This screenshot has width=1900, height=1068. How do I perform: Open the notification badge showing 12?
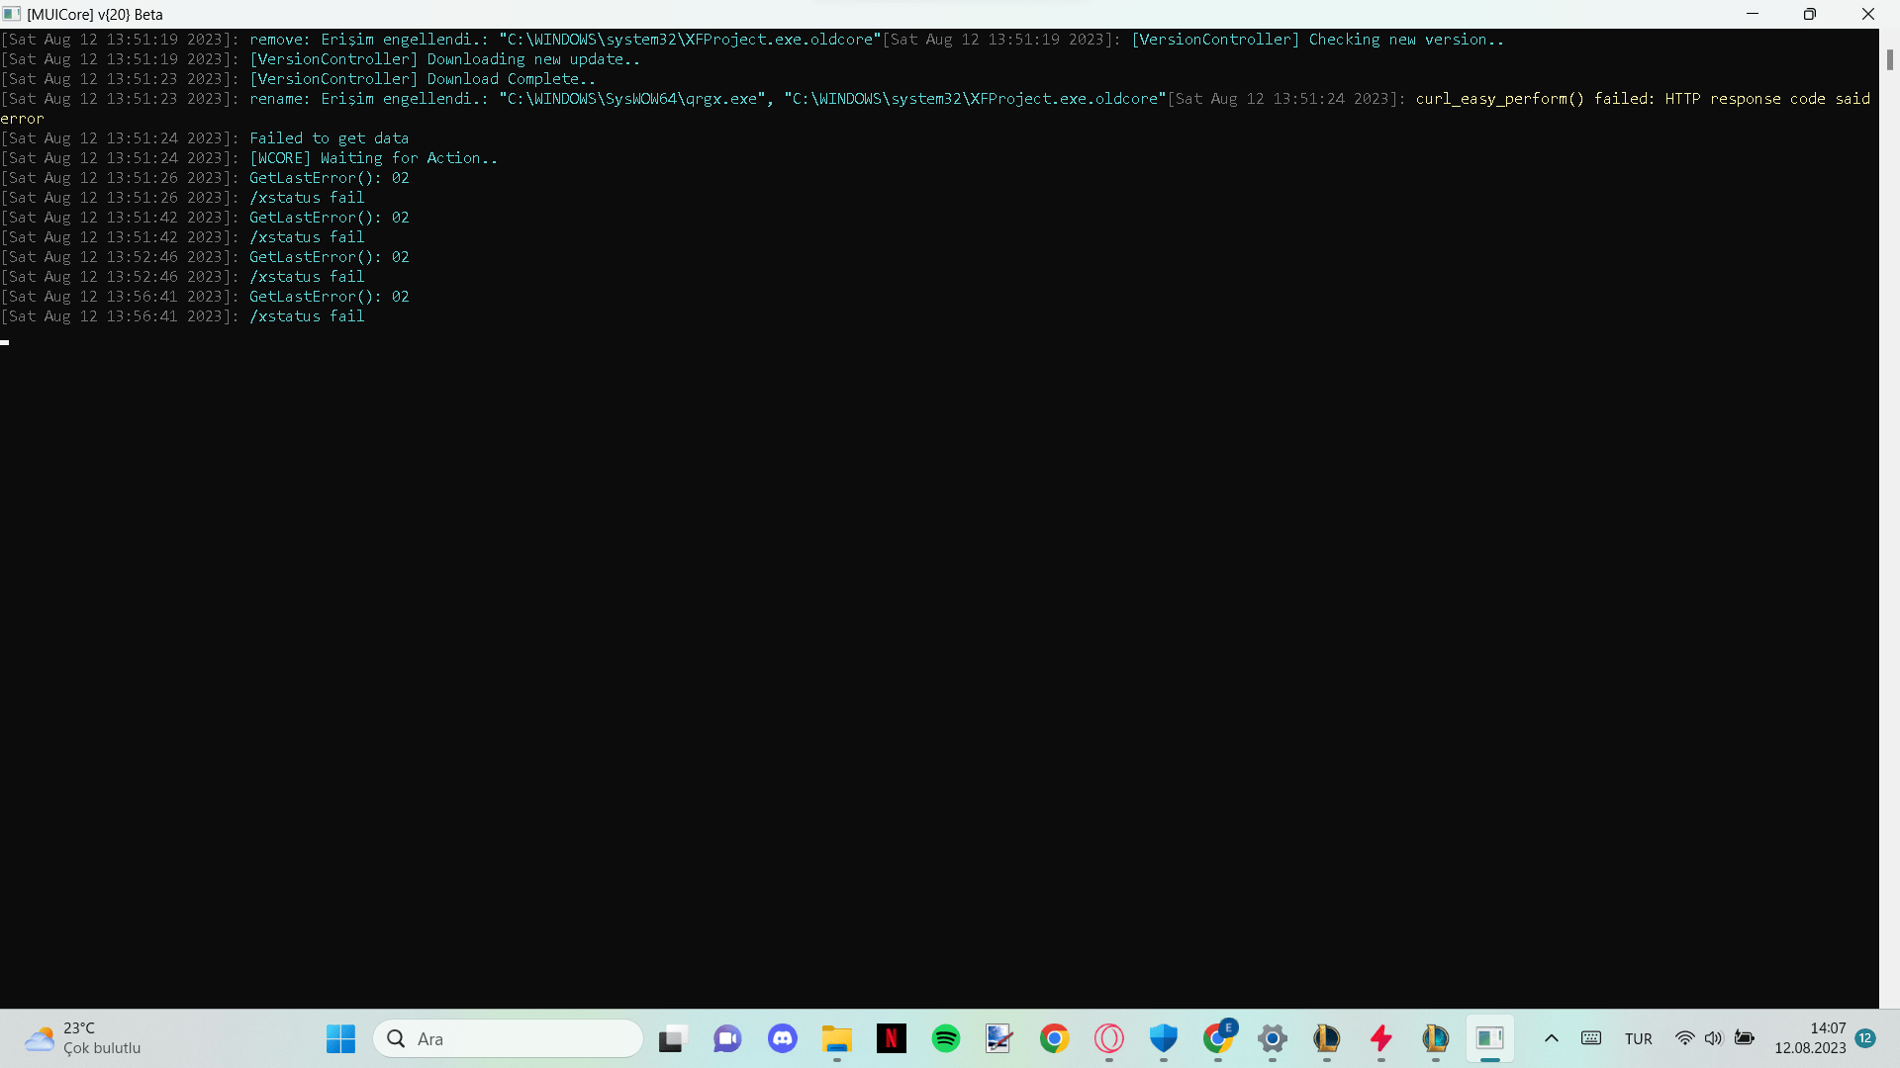pyautogui.click(x=1866, y=1038)
